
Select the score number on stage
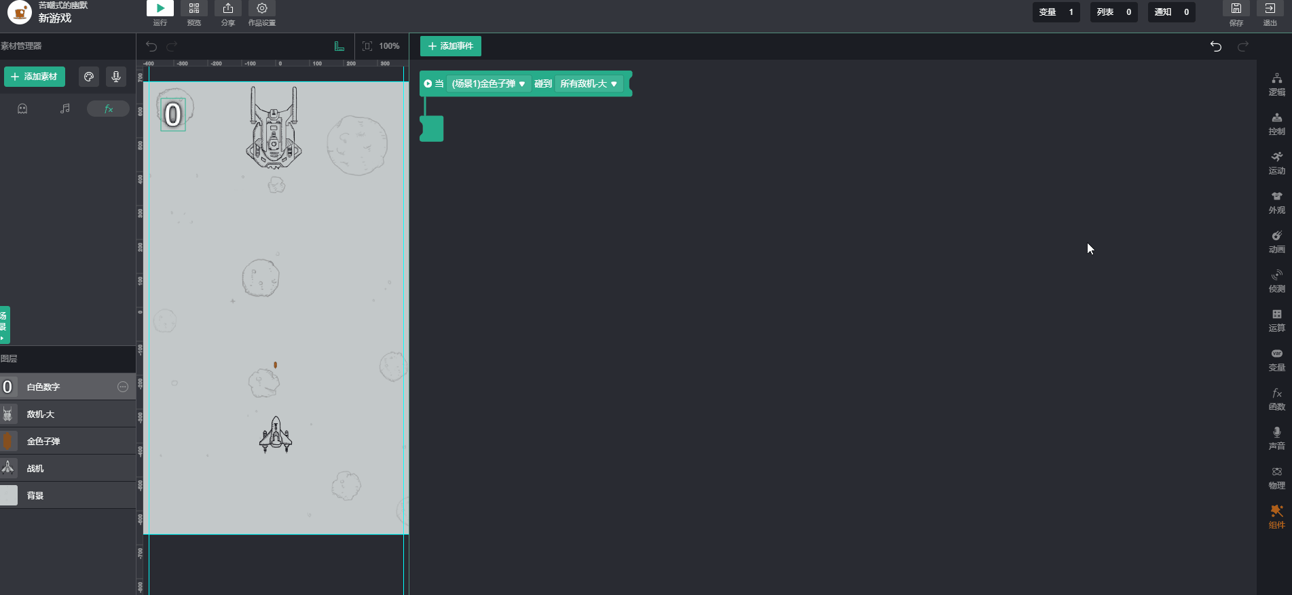pos(173,115)
